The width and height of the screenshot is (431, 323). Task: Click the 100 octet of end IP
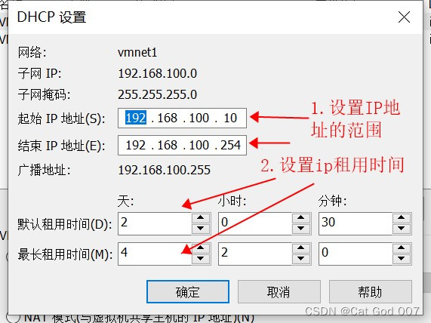tap(199, 145)
